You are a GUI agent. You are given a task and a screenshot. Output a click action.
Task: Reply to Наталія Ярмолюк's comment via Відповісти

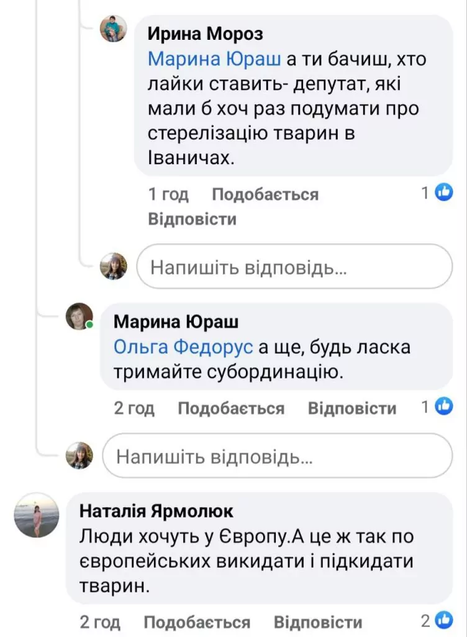(318, 622)
